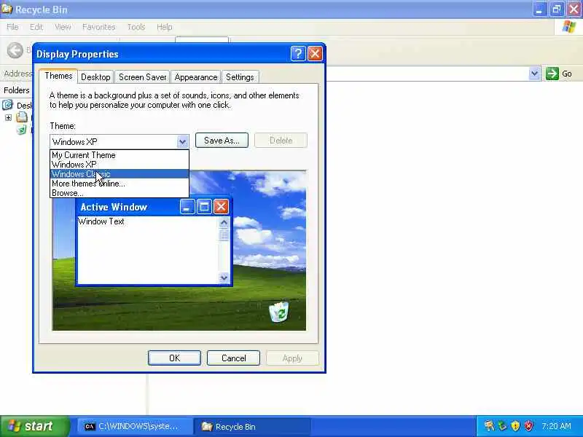Click the green Go arrow icon

pos(552,74)
